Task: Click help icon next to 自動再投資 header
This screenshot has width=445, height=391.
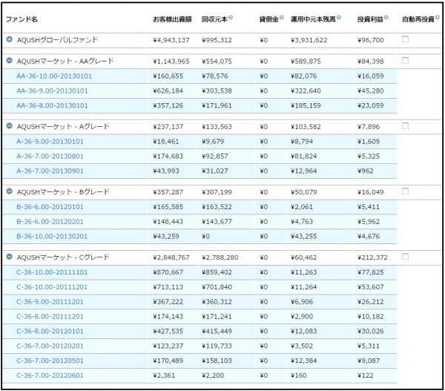Action: coord(437,17)
